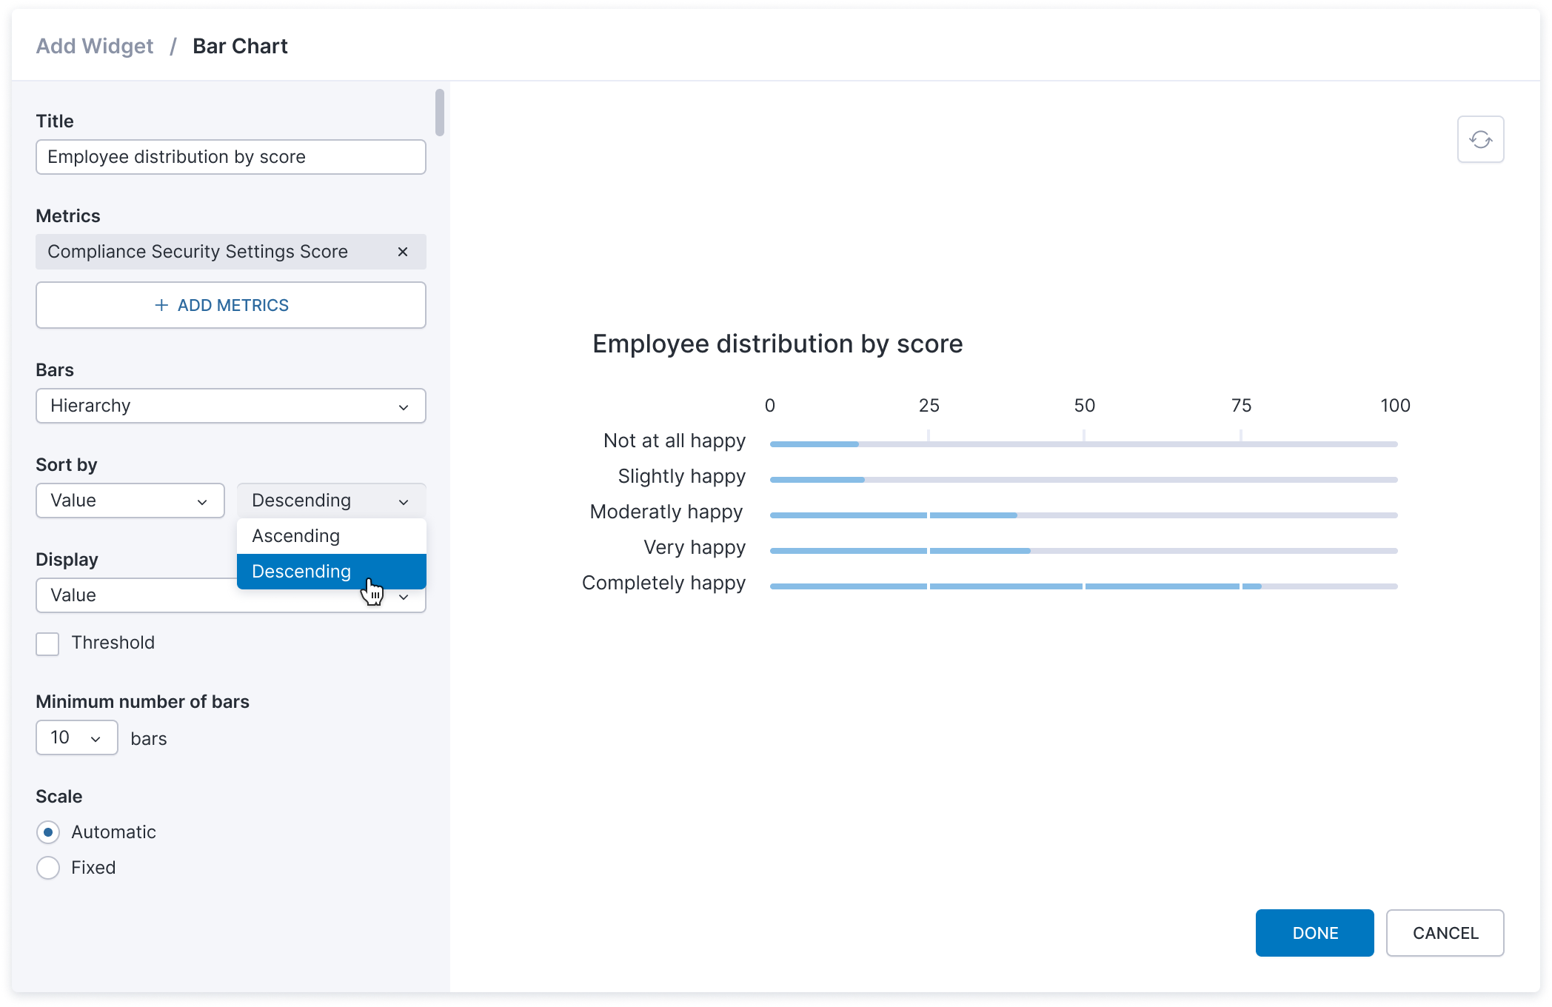The width and height of the screenshot is (1552, 1007).
Task: Open the Sort by Value dropdown
Action: (x=118, y=501)
